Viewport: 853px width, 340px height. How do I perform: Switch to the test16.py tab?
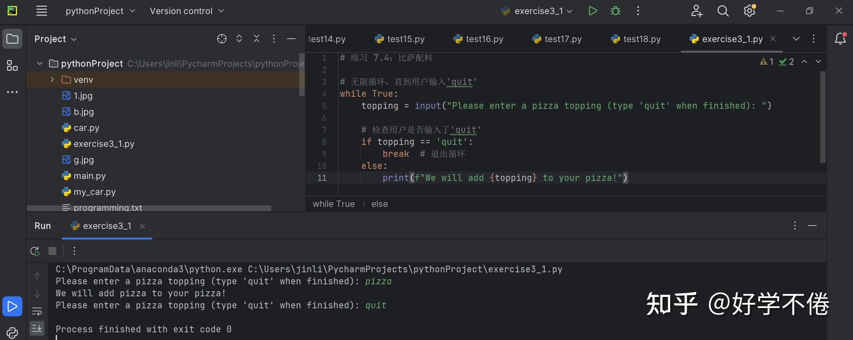(x=484, y=38)
